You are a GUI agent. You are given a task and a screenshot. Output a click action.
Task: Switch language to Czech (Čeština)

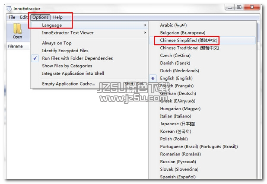(202, 55)
